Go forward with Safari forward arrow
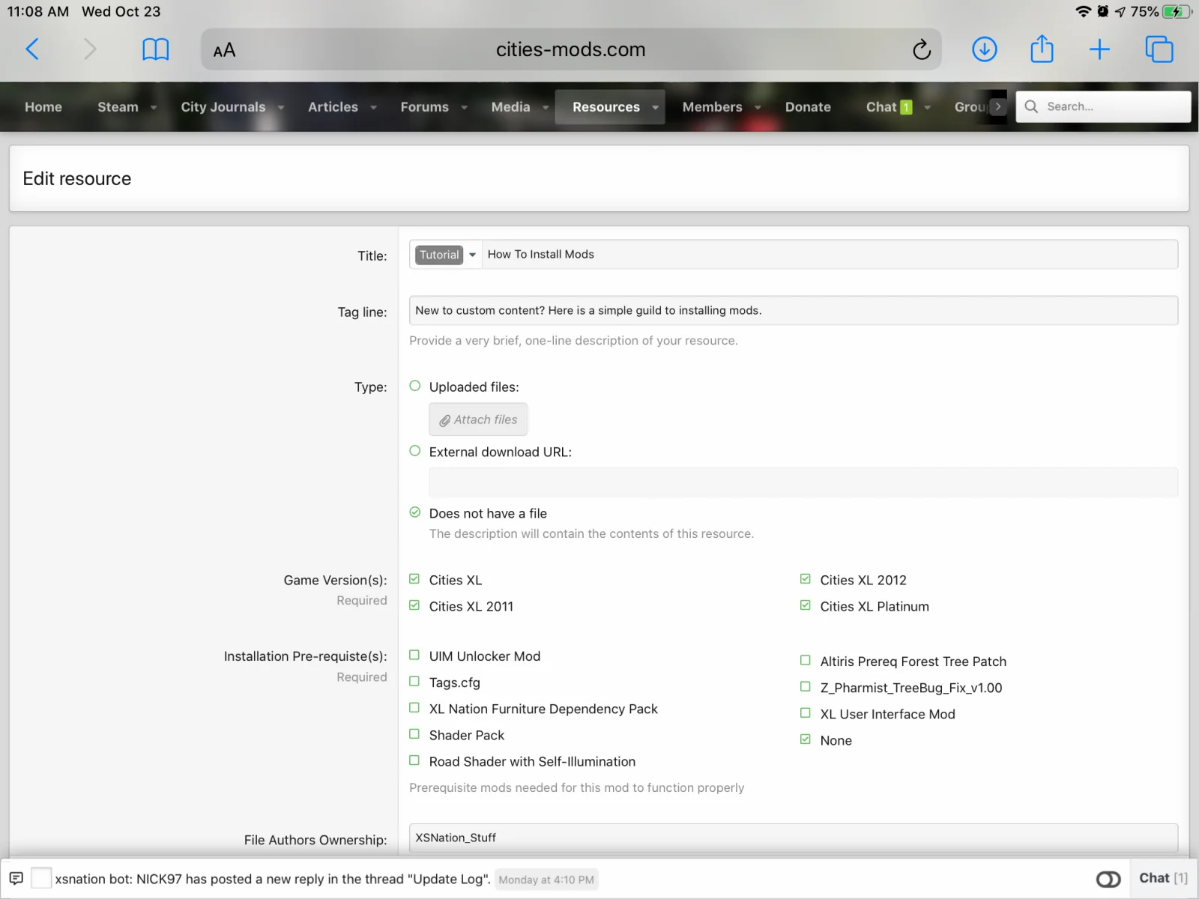 coord(90,49)
